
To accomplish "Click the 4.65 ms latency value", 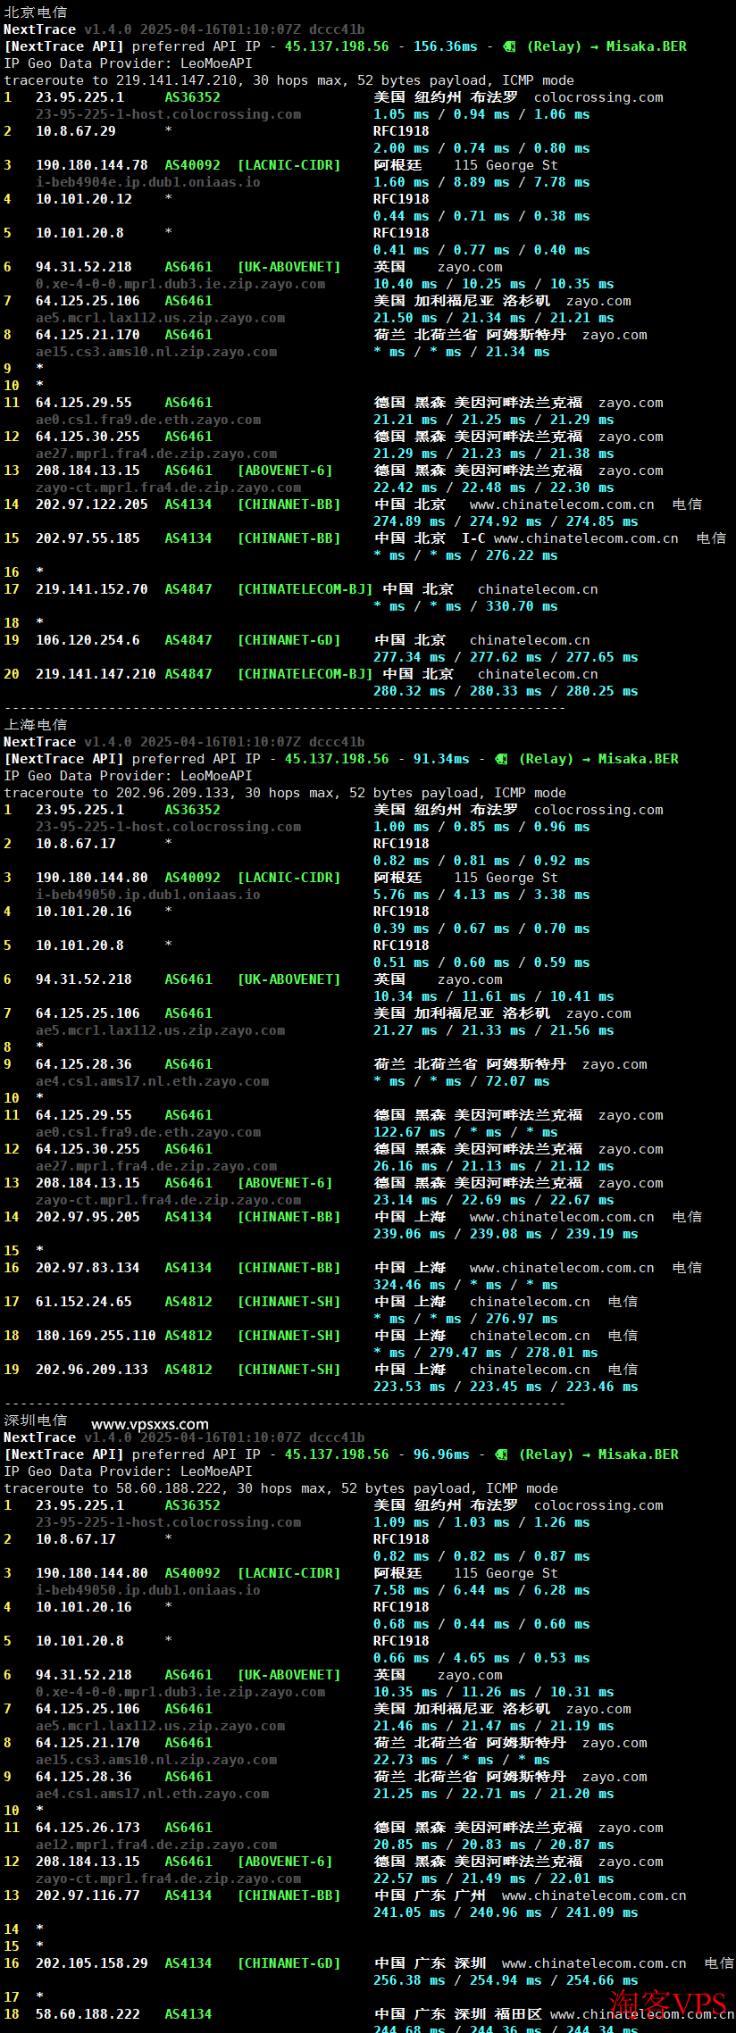I will [481, 1658].
